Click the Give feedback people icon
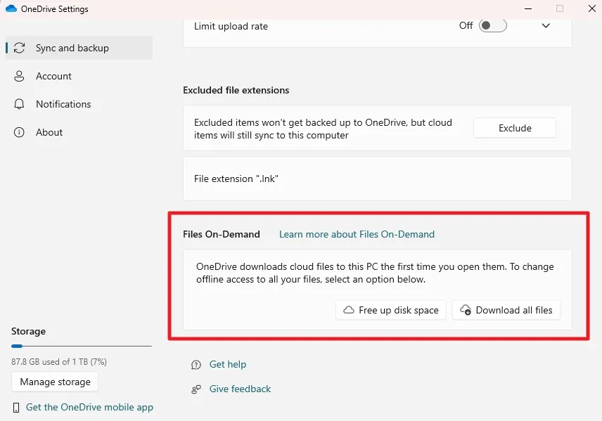 196,389
